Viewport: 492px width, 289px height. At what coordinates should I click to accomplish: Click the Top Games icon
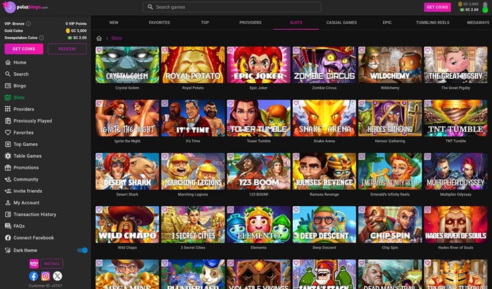[x=8, y=144]
